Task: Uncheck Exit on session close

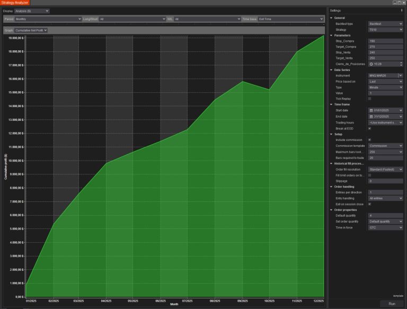Action: [x=369, y=204]
